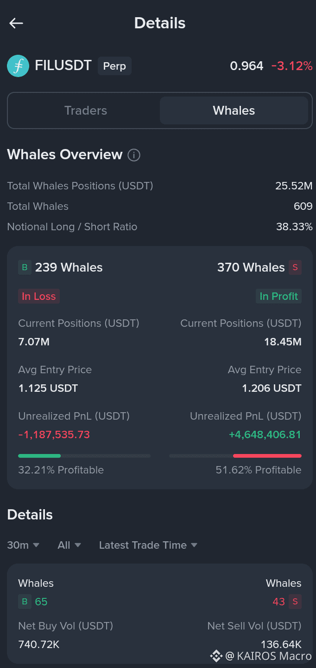This screenshot has height=668, width=316.
Task: Tap the B badge next to 65
Action: 25,602
